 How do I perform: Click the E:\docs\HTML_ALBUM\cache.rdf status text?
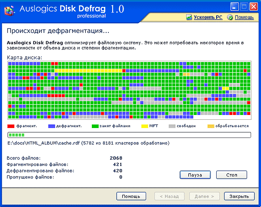(x=88, y=143)
